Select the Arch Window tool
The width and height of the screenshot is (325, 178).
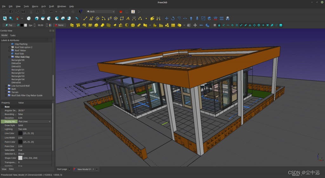[x=109, y=25]
